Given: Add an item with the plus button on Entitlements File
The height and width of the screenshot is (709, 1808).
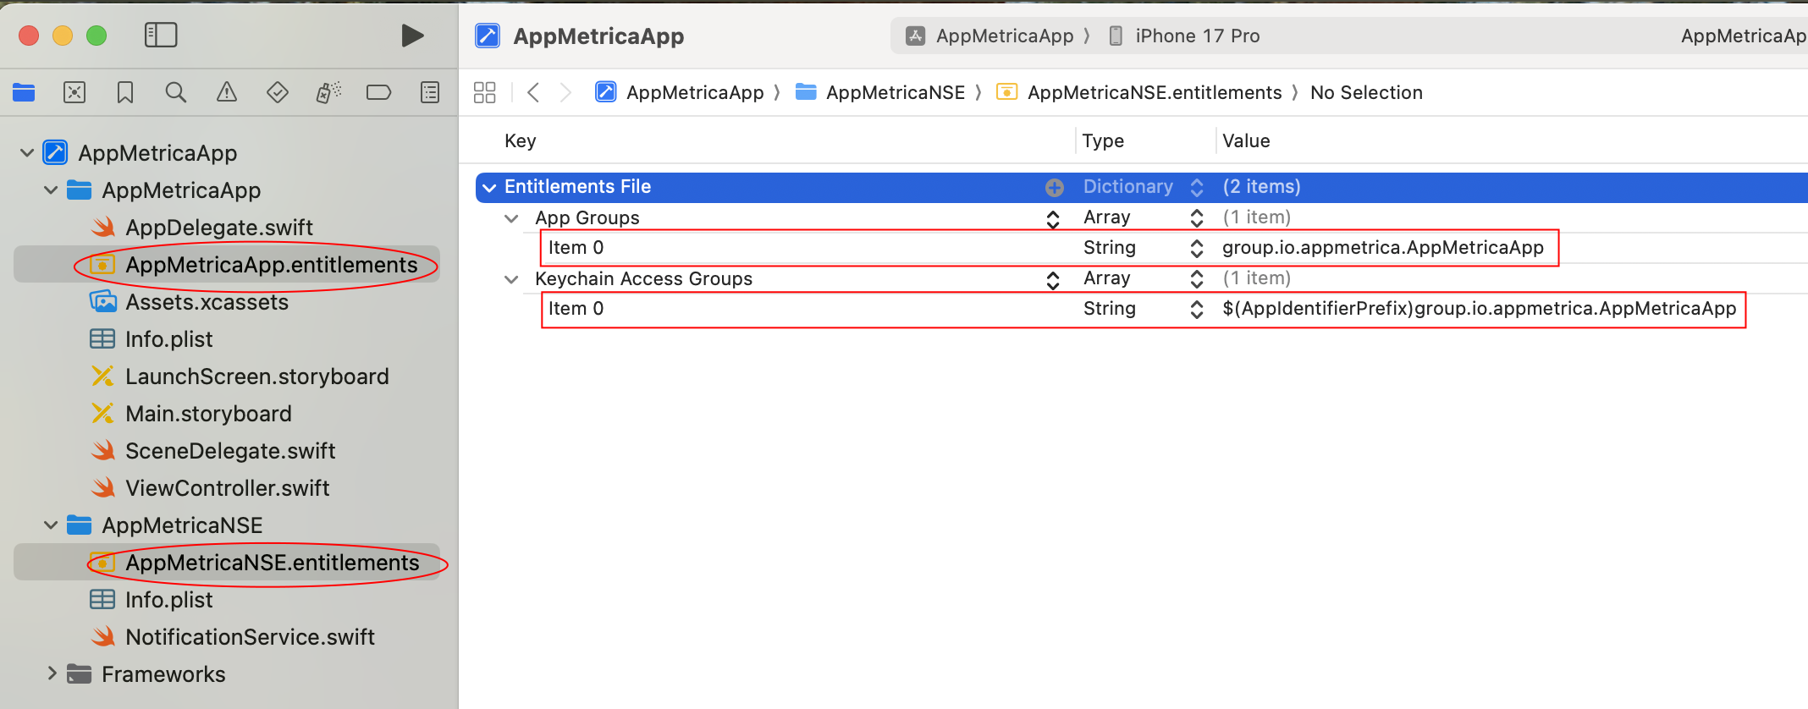Looking at the screenshot, I should click(x=1055, y=187).
